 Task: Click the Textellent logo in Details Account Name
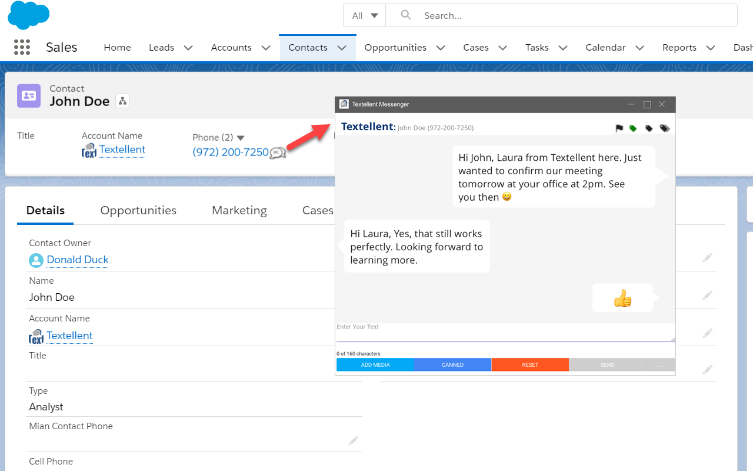pos(36,336)
